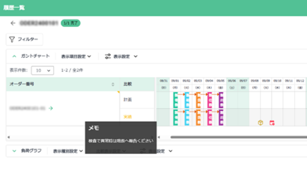Open the 表示設定 dropdown in Gantt toolbar
Image resolution: width=307 pixels, height=170 pixels.
tap(125, 57)
